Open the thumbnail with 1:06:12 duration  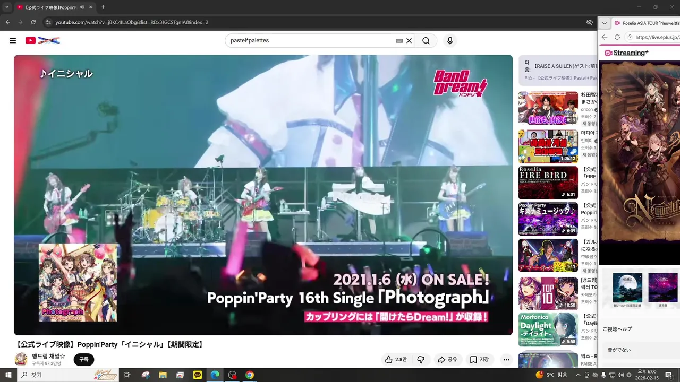[548, 146]
